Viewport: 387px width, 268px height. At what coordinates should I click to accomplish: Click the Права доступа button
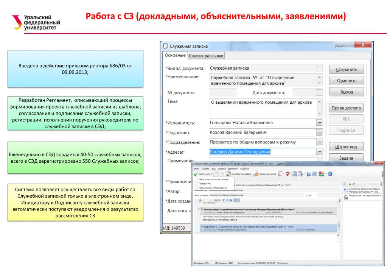[346, 108]
